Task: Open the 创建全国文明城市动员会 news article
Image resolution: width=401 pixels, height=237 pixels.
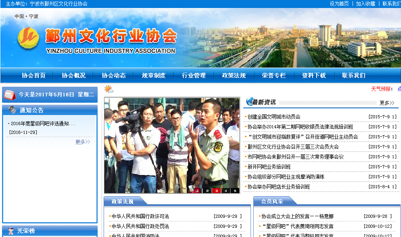Action: tap(274, 117)
